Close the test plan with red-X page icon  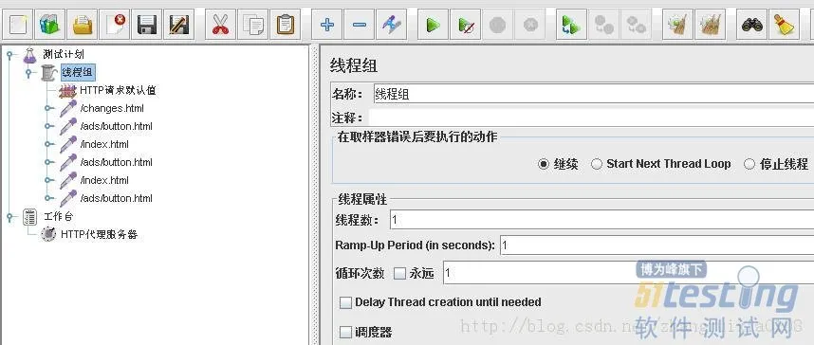114,25
